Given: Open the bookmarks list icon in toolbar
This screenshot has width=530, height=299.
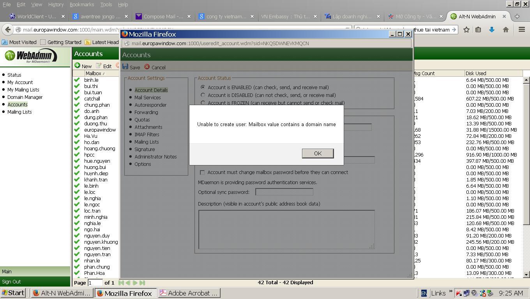Looking at the screenshot, I should point(478,30).
